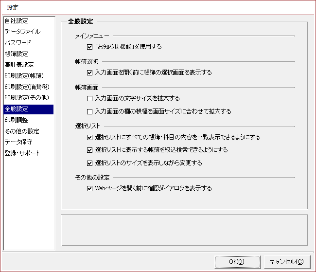Open 印刷設定(消費税) settings

coord(27,87)
